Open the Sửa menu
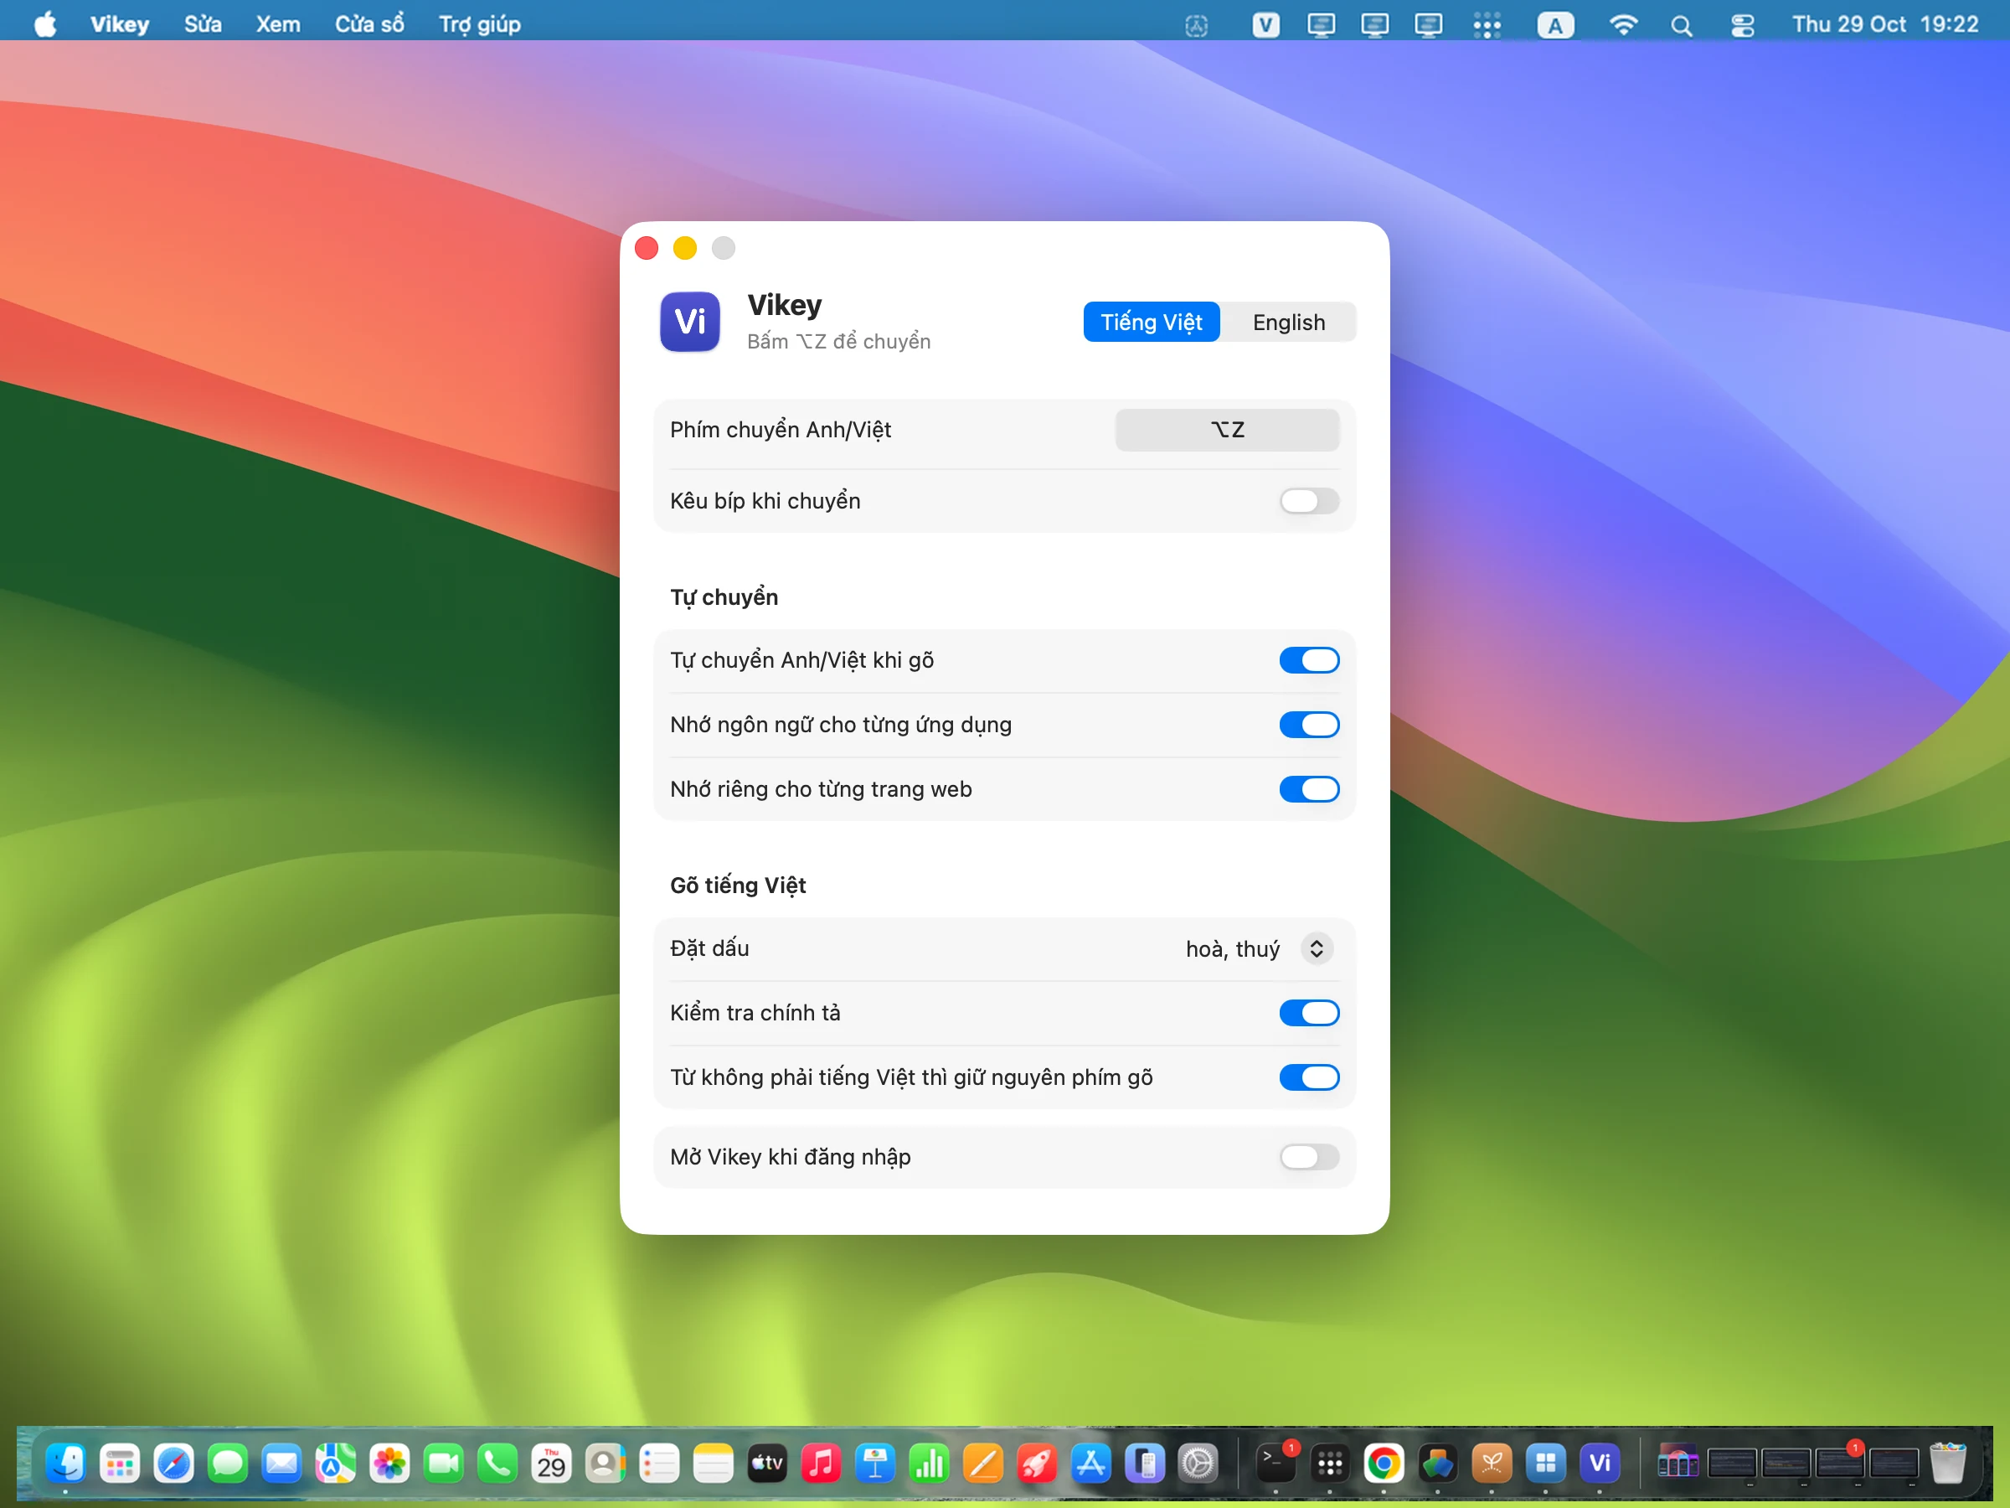 click(203, 24)
